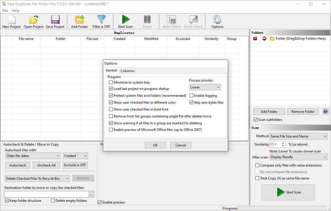This screenshot has height=211, width=331.
Task: Confirm options with the OK button
Action: point(155,145)
